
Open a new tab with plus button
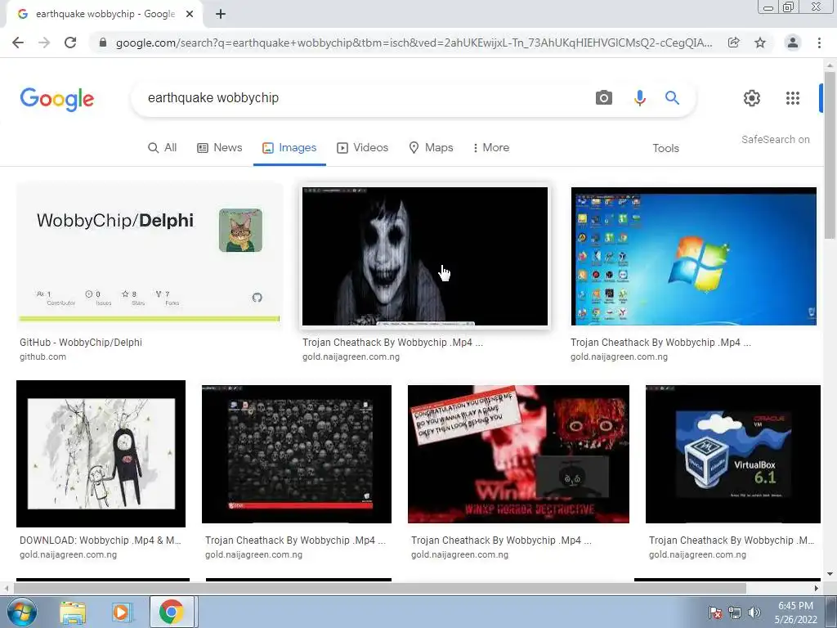click(221, 14)
